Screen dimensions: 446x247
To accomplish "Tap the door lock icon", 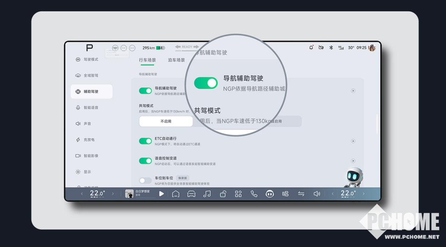I will (223, 194).
